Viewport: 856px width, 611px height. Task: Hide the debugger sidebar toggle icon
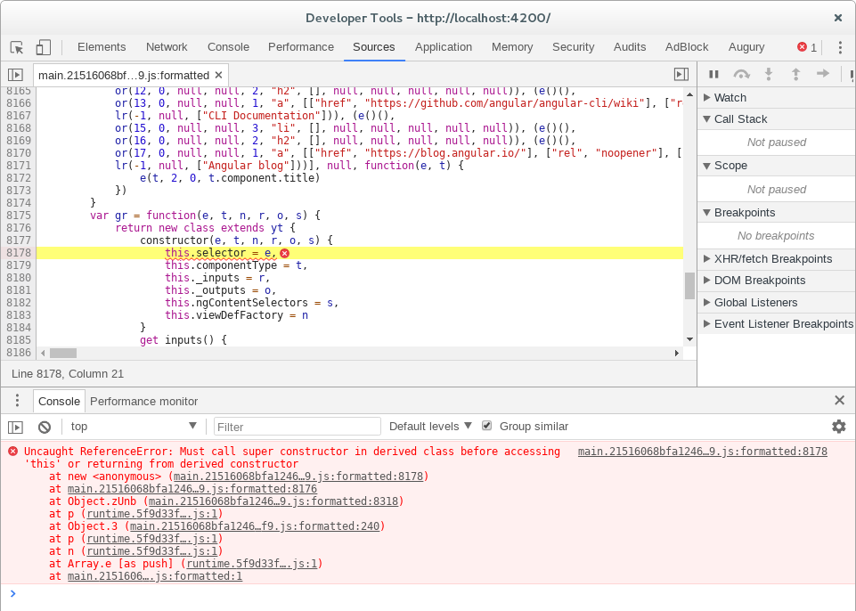681,74
